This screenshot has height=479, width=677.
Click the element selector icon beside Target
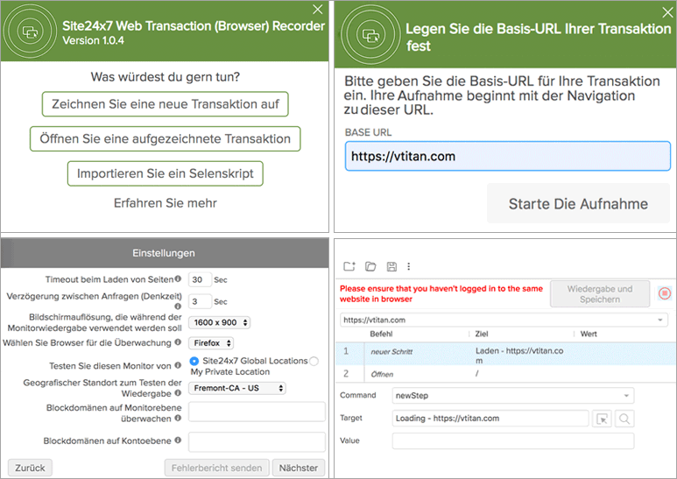[602, 419]
